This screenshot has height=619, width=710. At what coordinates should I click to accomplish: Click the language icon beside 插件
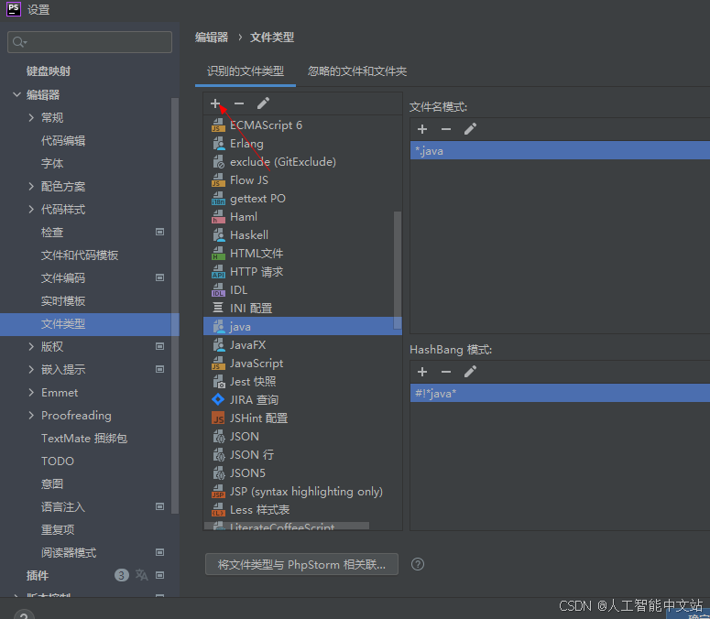(x=141, y=575)
